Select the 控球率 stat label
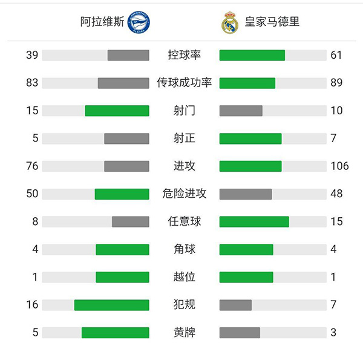 click(x=185, y=55)
